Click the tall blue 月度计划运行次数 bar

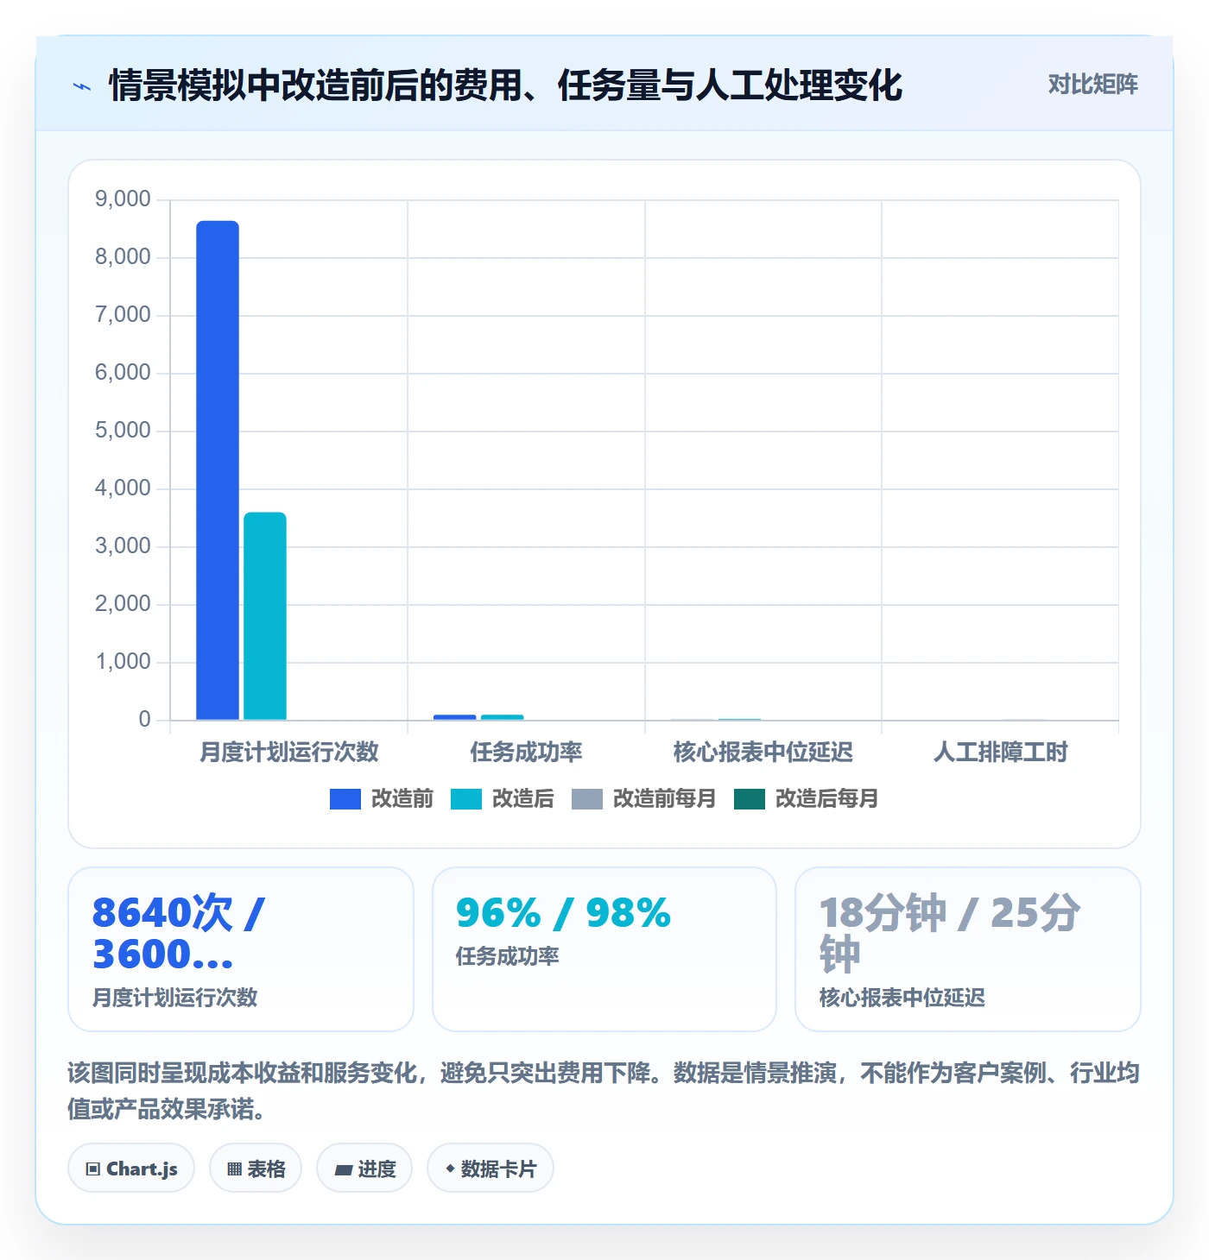coord(218,470)
